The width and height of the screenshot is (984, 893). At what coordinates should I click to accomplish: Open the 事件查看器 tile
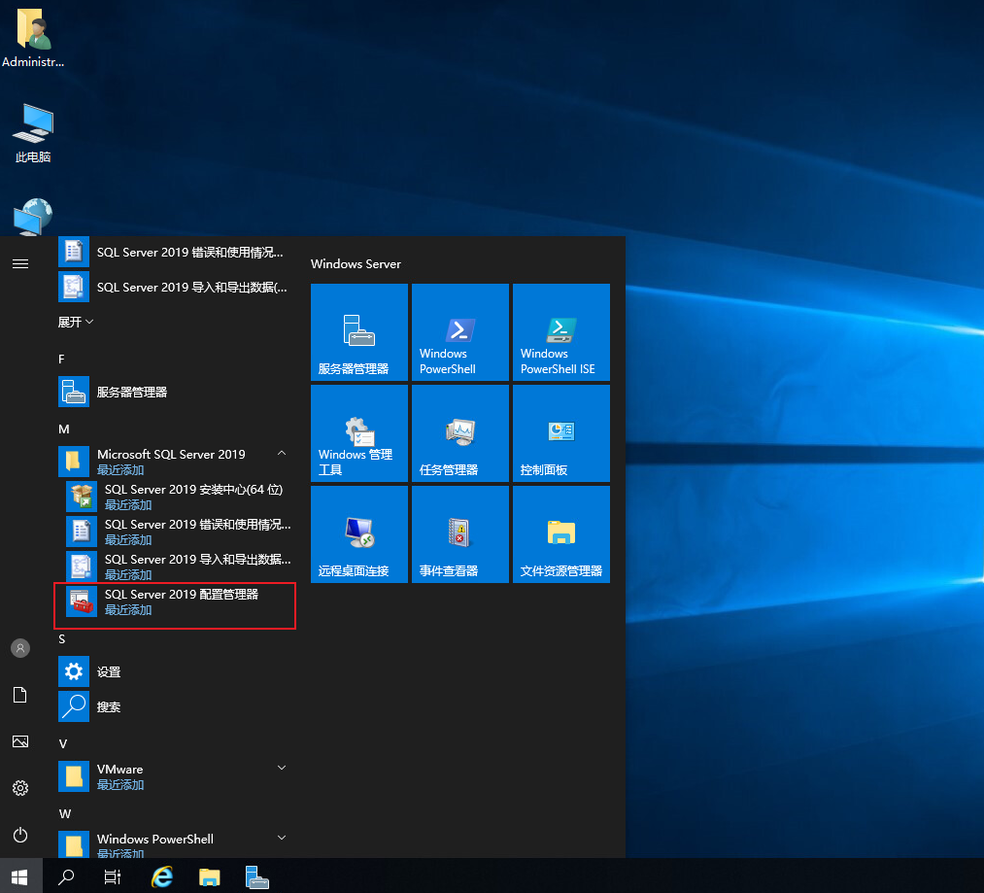coord(459,533)
